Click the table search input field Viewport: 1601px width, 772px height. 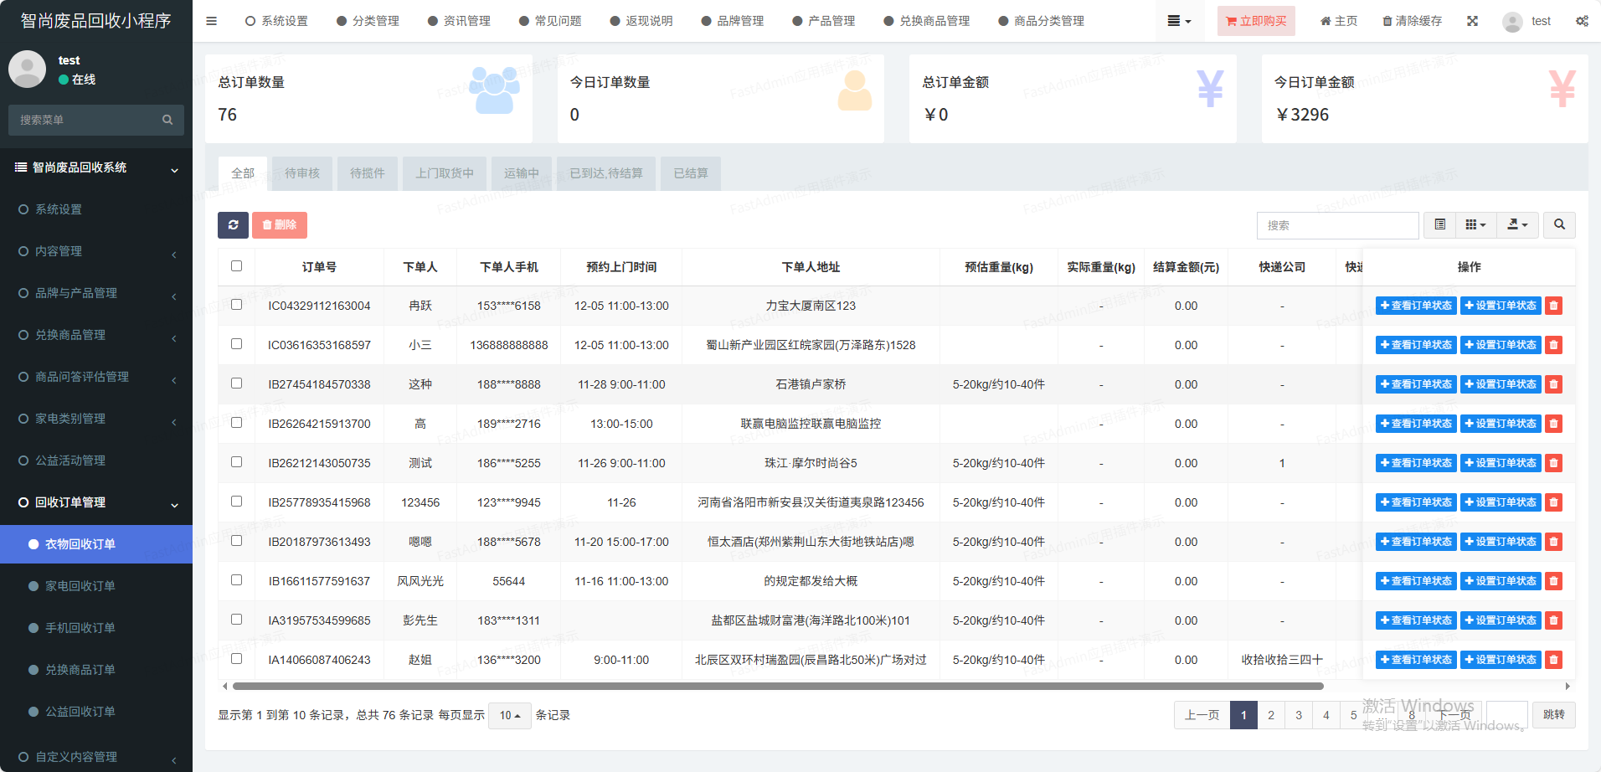[1336, 225]
